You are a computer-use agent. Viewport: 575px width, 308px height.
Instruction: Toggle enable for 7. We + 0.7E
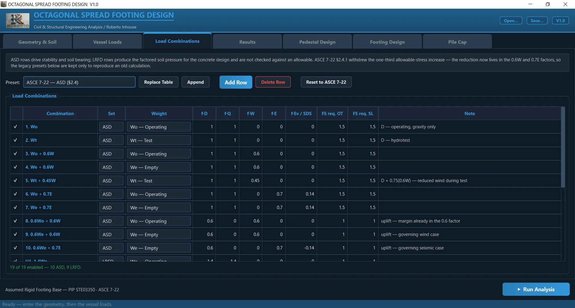click(x=15, y=208)
